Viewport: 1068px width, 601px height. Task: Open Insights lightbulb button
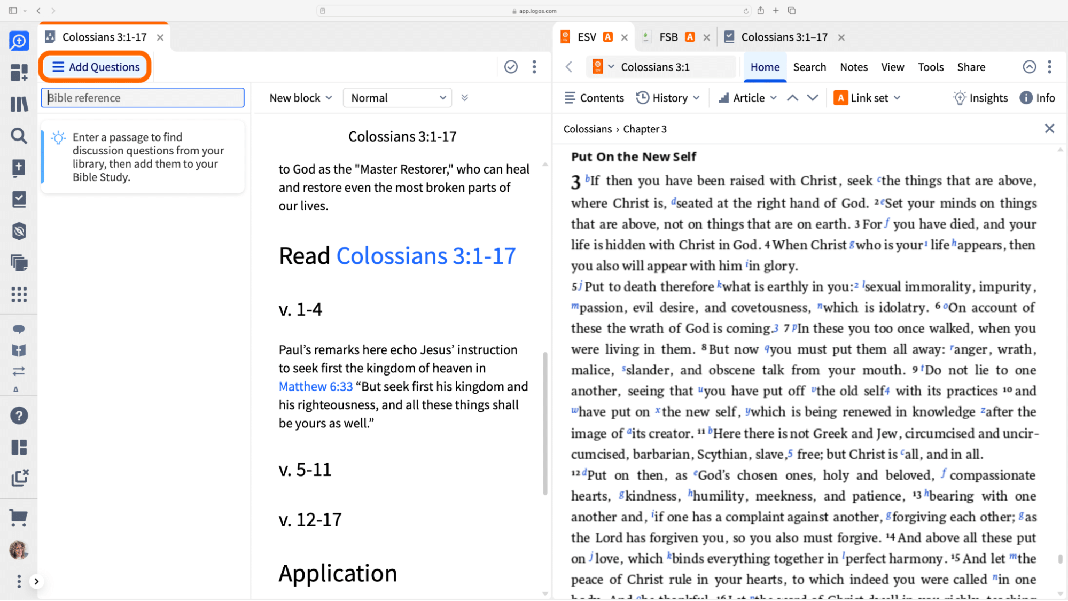[980, 98]
